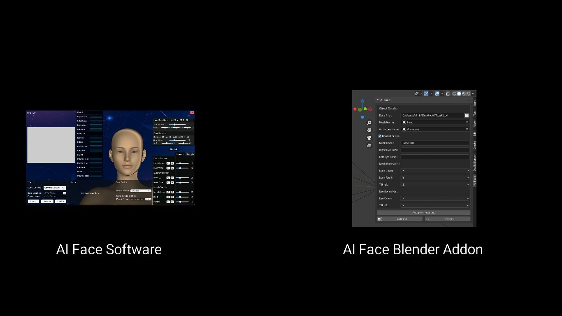562x316 pixels.
Task: Adjust the Head Rotation Smoothness slider
Action: (x=174, y=124)
